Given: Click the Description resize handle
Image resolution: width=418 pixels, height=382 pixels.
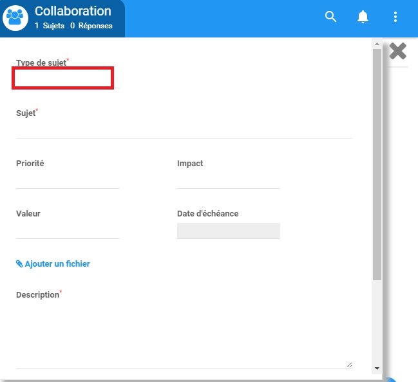Looking at the screenshot, I should [350, 365].
